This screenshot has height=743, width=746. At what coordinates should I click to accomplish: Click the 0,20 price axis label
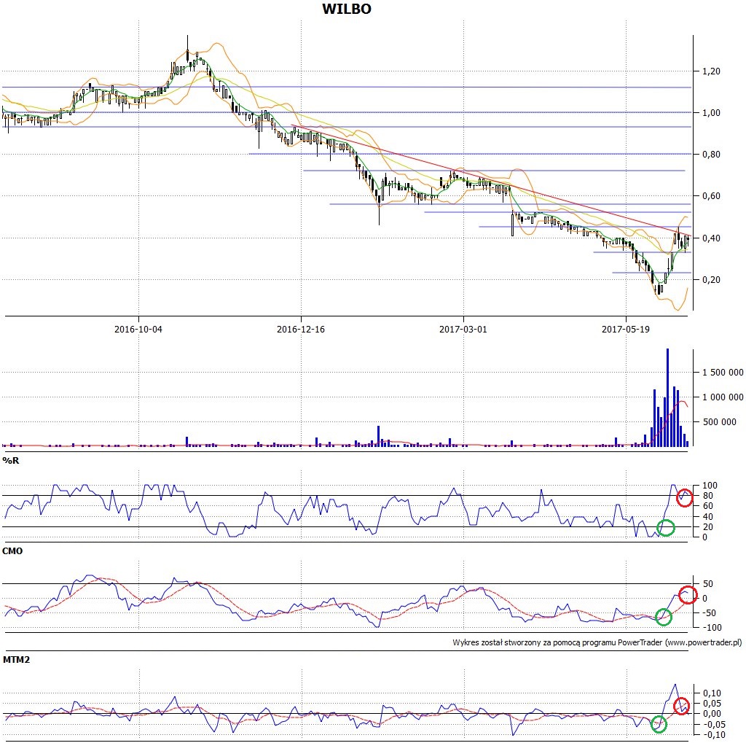711,279
